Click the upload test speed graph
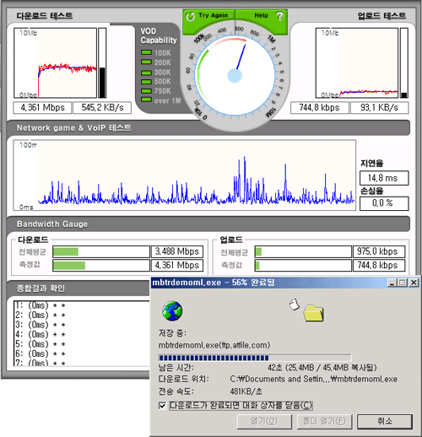 (357, 63)
